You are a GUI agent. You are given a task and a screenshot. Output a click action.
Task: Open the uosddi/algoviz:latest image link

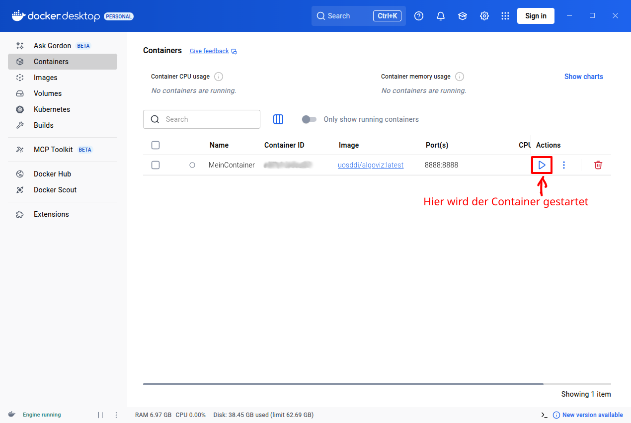coord(371,165)
